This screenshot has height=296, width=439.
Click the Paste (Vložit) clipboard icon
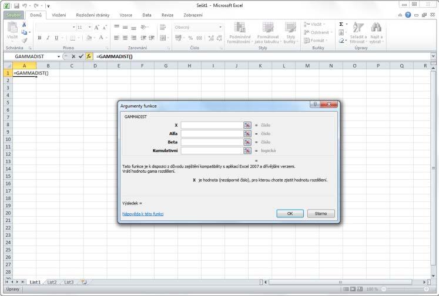click(x=12, y=28)
